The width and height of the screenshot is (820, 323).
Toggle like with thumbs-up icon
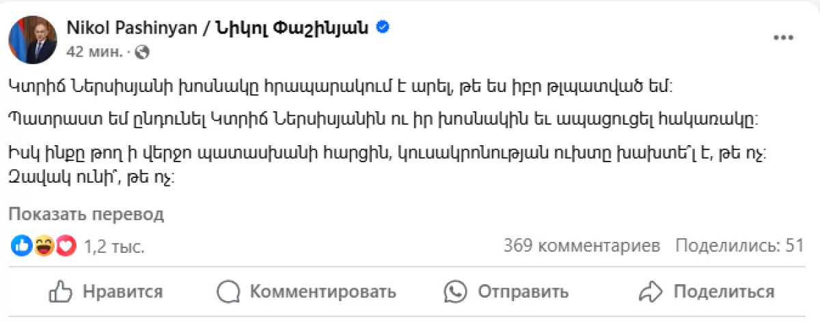(61, 292)
